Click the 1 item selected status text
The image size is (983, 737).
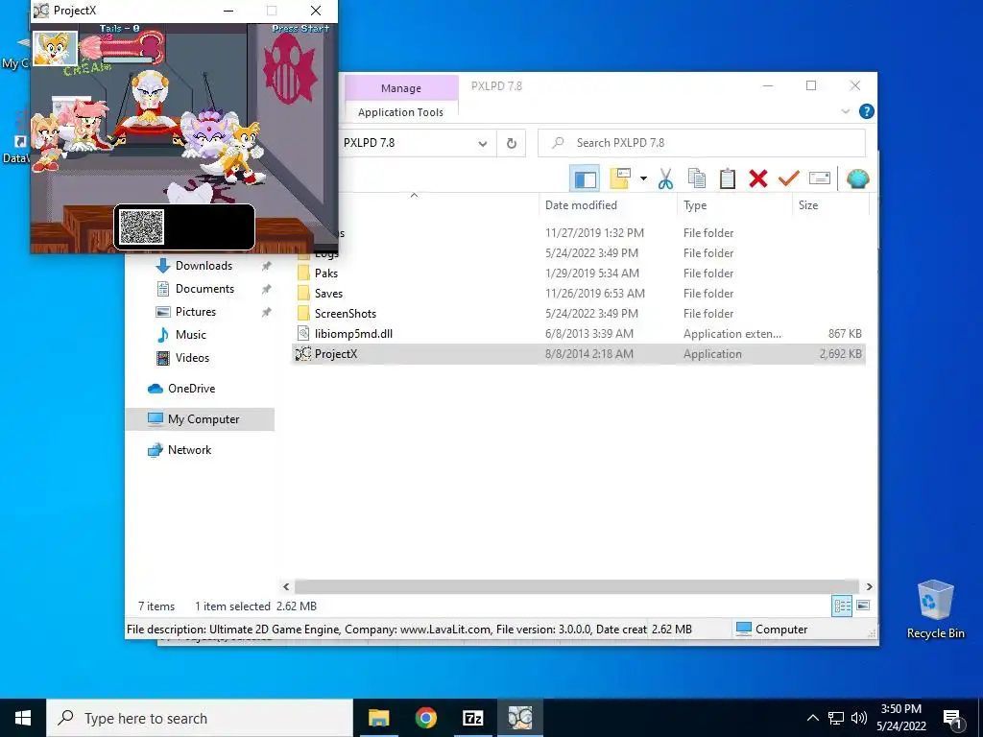point(232,606)
